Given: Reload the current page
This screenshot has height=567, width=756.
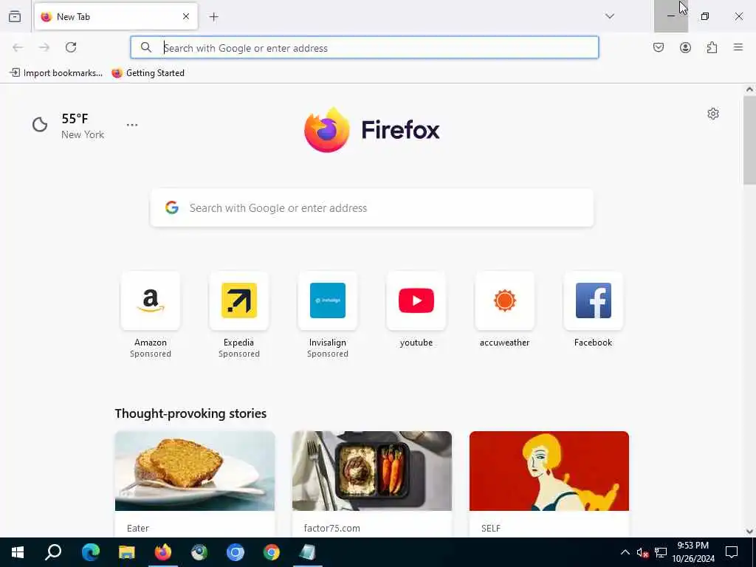Looking at the screenshot, I should coord(71,47).
